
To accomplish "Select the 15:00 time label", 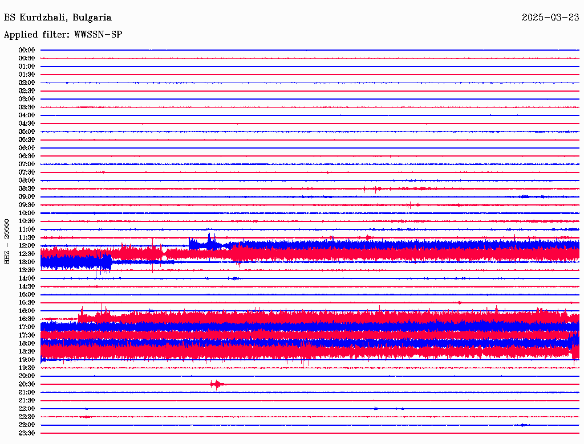I will (27, 294).
